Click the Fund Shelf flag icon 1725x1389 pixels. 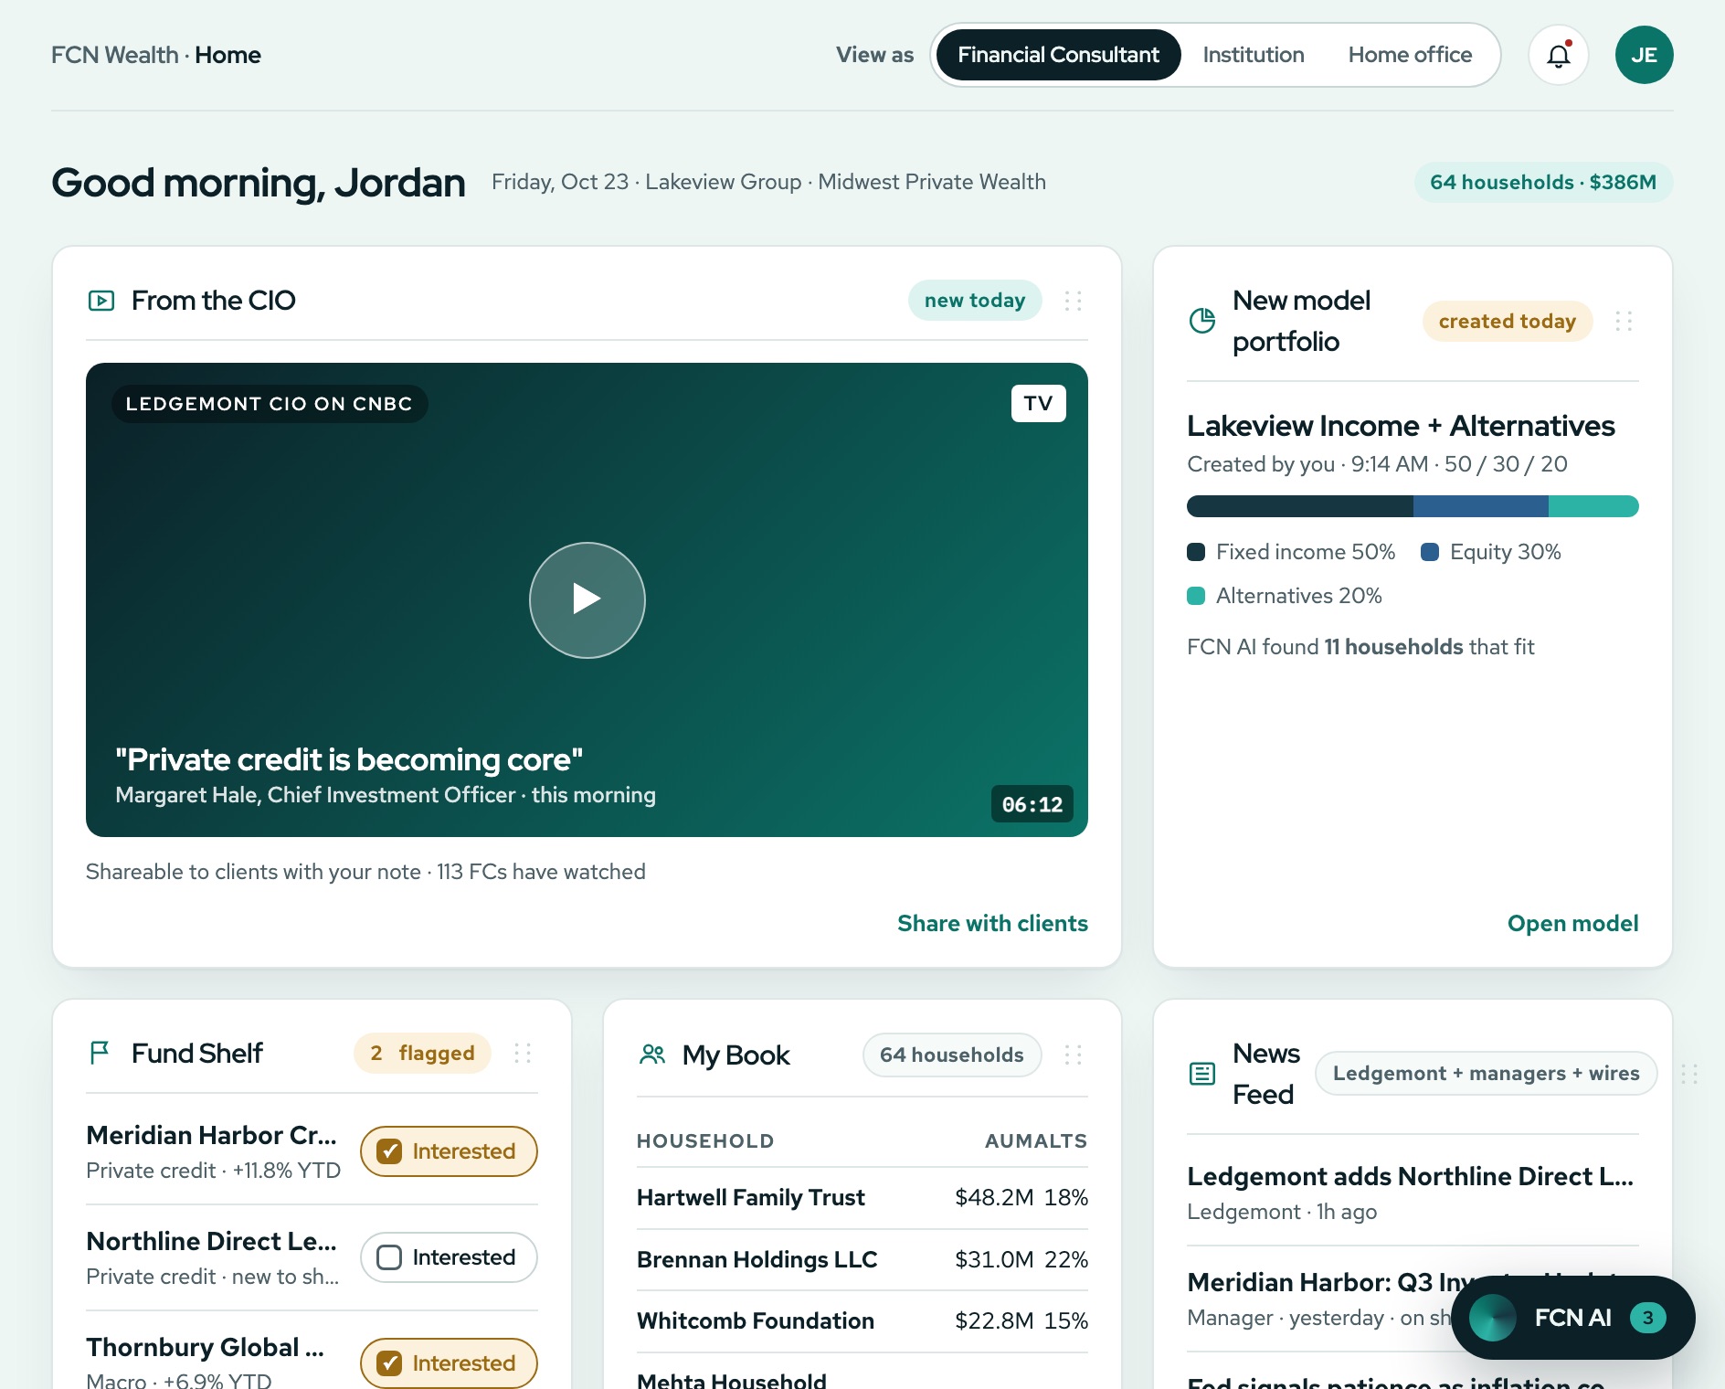coord(100,1053)
